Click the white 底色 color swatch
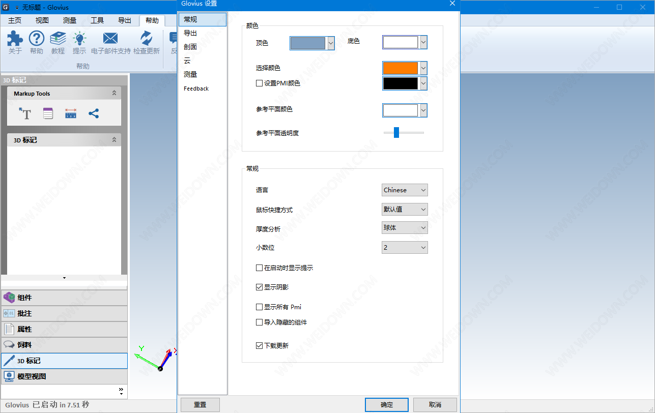The height and width of the screenshot is (413, 655). tap(401, 42)
